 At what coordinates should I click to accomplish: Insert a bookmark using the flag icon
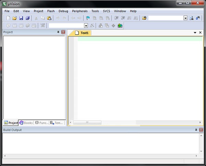(x=88, y=18)
